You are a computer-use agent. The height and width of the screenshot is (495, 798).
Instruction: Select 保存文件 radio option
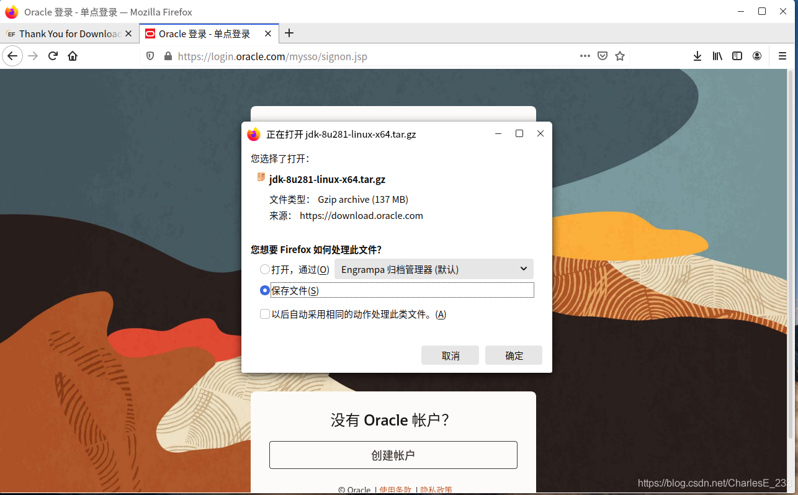click(x=265, y=290)
